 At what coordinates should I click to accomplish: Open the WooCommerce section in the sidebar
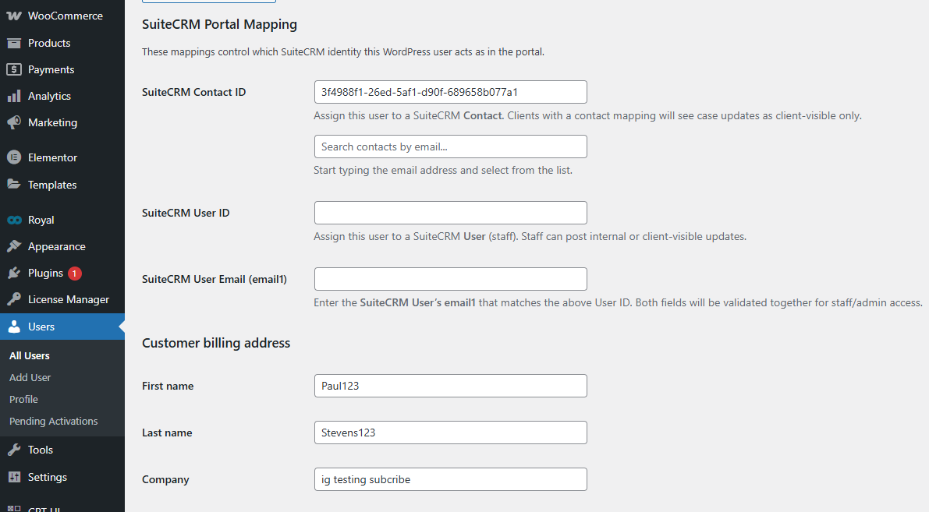click(55, 15)
